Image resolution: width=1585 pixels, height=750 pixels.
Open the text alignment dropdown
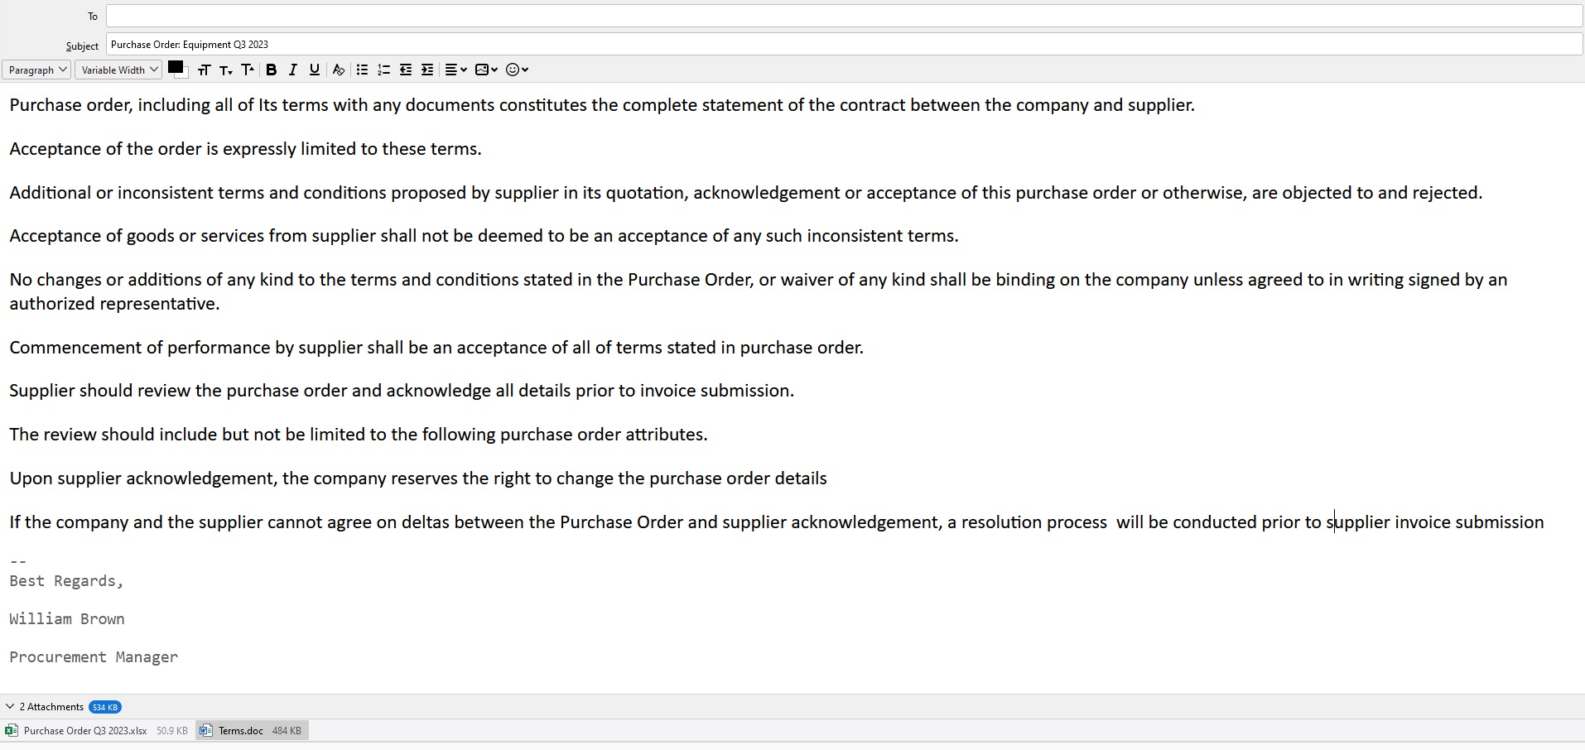[455, 70]
